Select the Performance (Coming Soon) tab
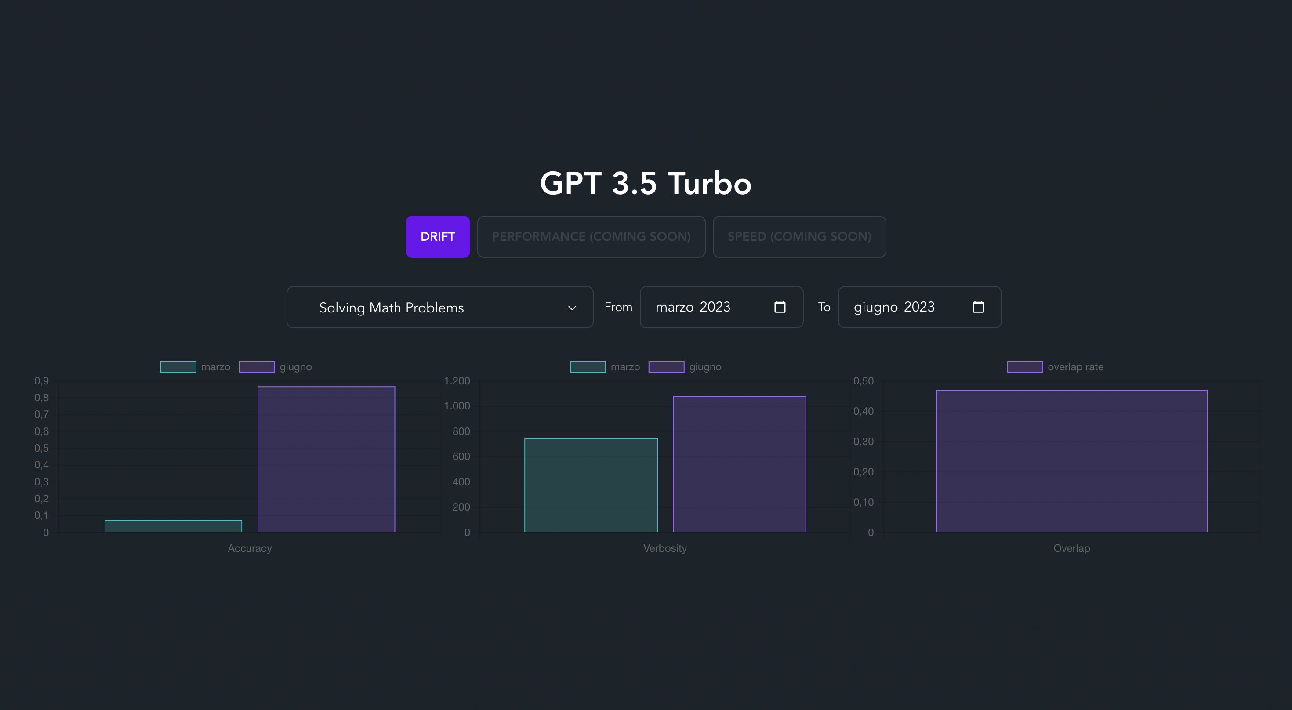Viewport: 1292px width, 710px height. click(x=592, y=237)
